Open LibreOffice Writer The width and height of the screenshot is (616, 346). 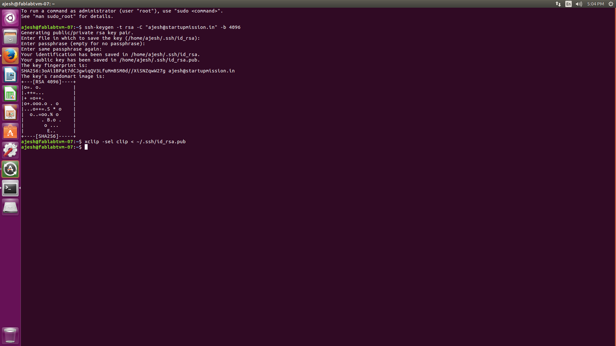coord(10,74)
